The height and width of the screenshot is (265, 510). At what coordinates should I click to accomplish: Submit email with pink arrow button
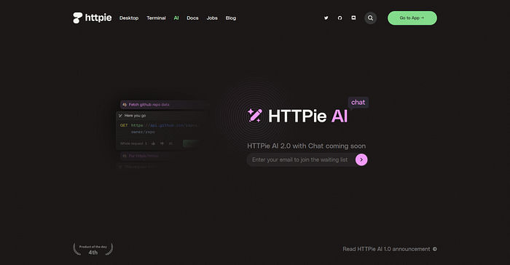tap(361, 159)
